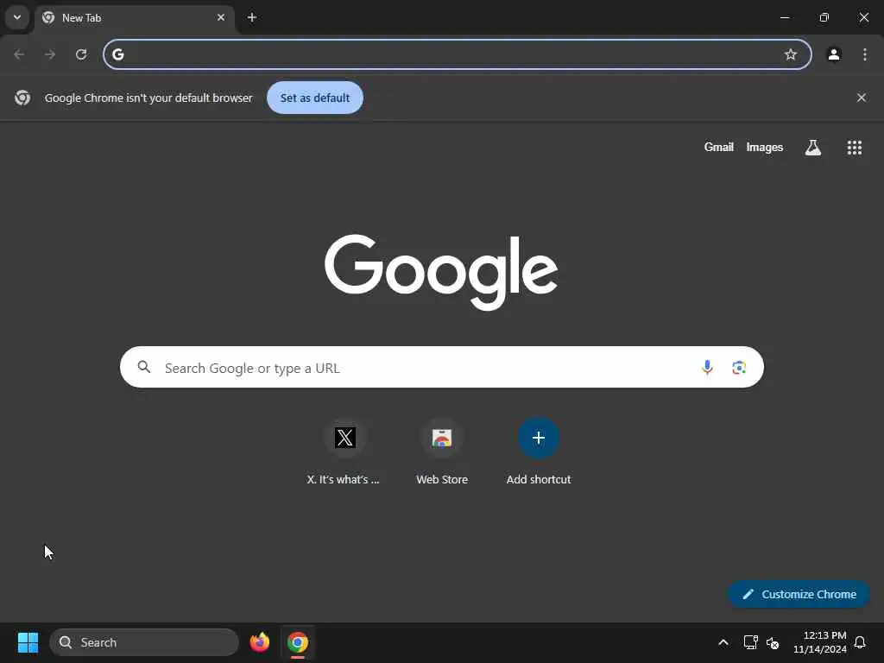Bookmark this tab with the star icon
884x663 pixels.
tap(791, 54)
